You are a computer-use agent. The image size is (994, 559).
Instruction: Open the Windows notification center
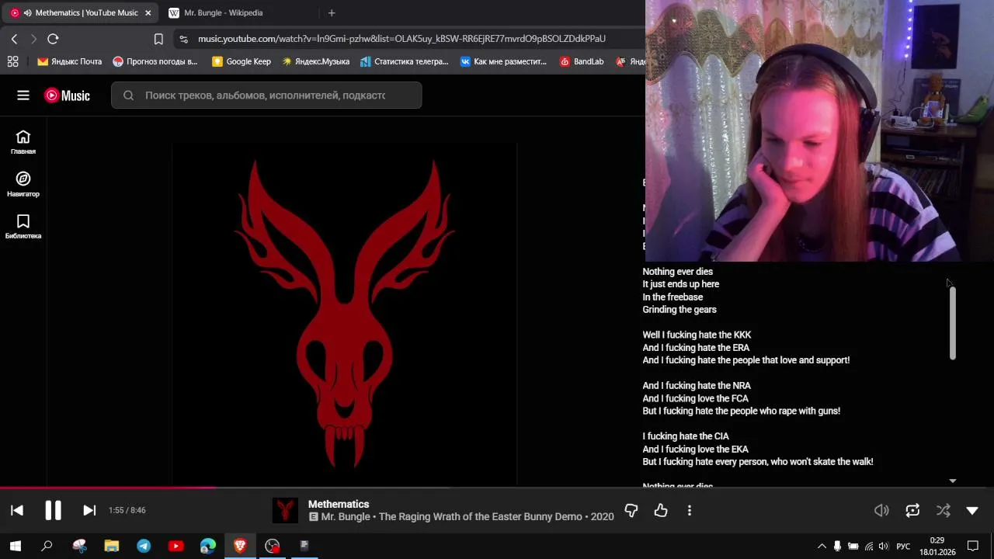tap(973, 546)
